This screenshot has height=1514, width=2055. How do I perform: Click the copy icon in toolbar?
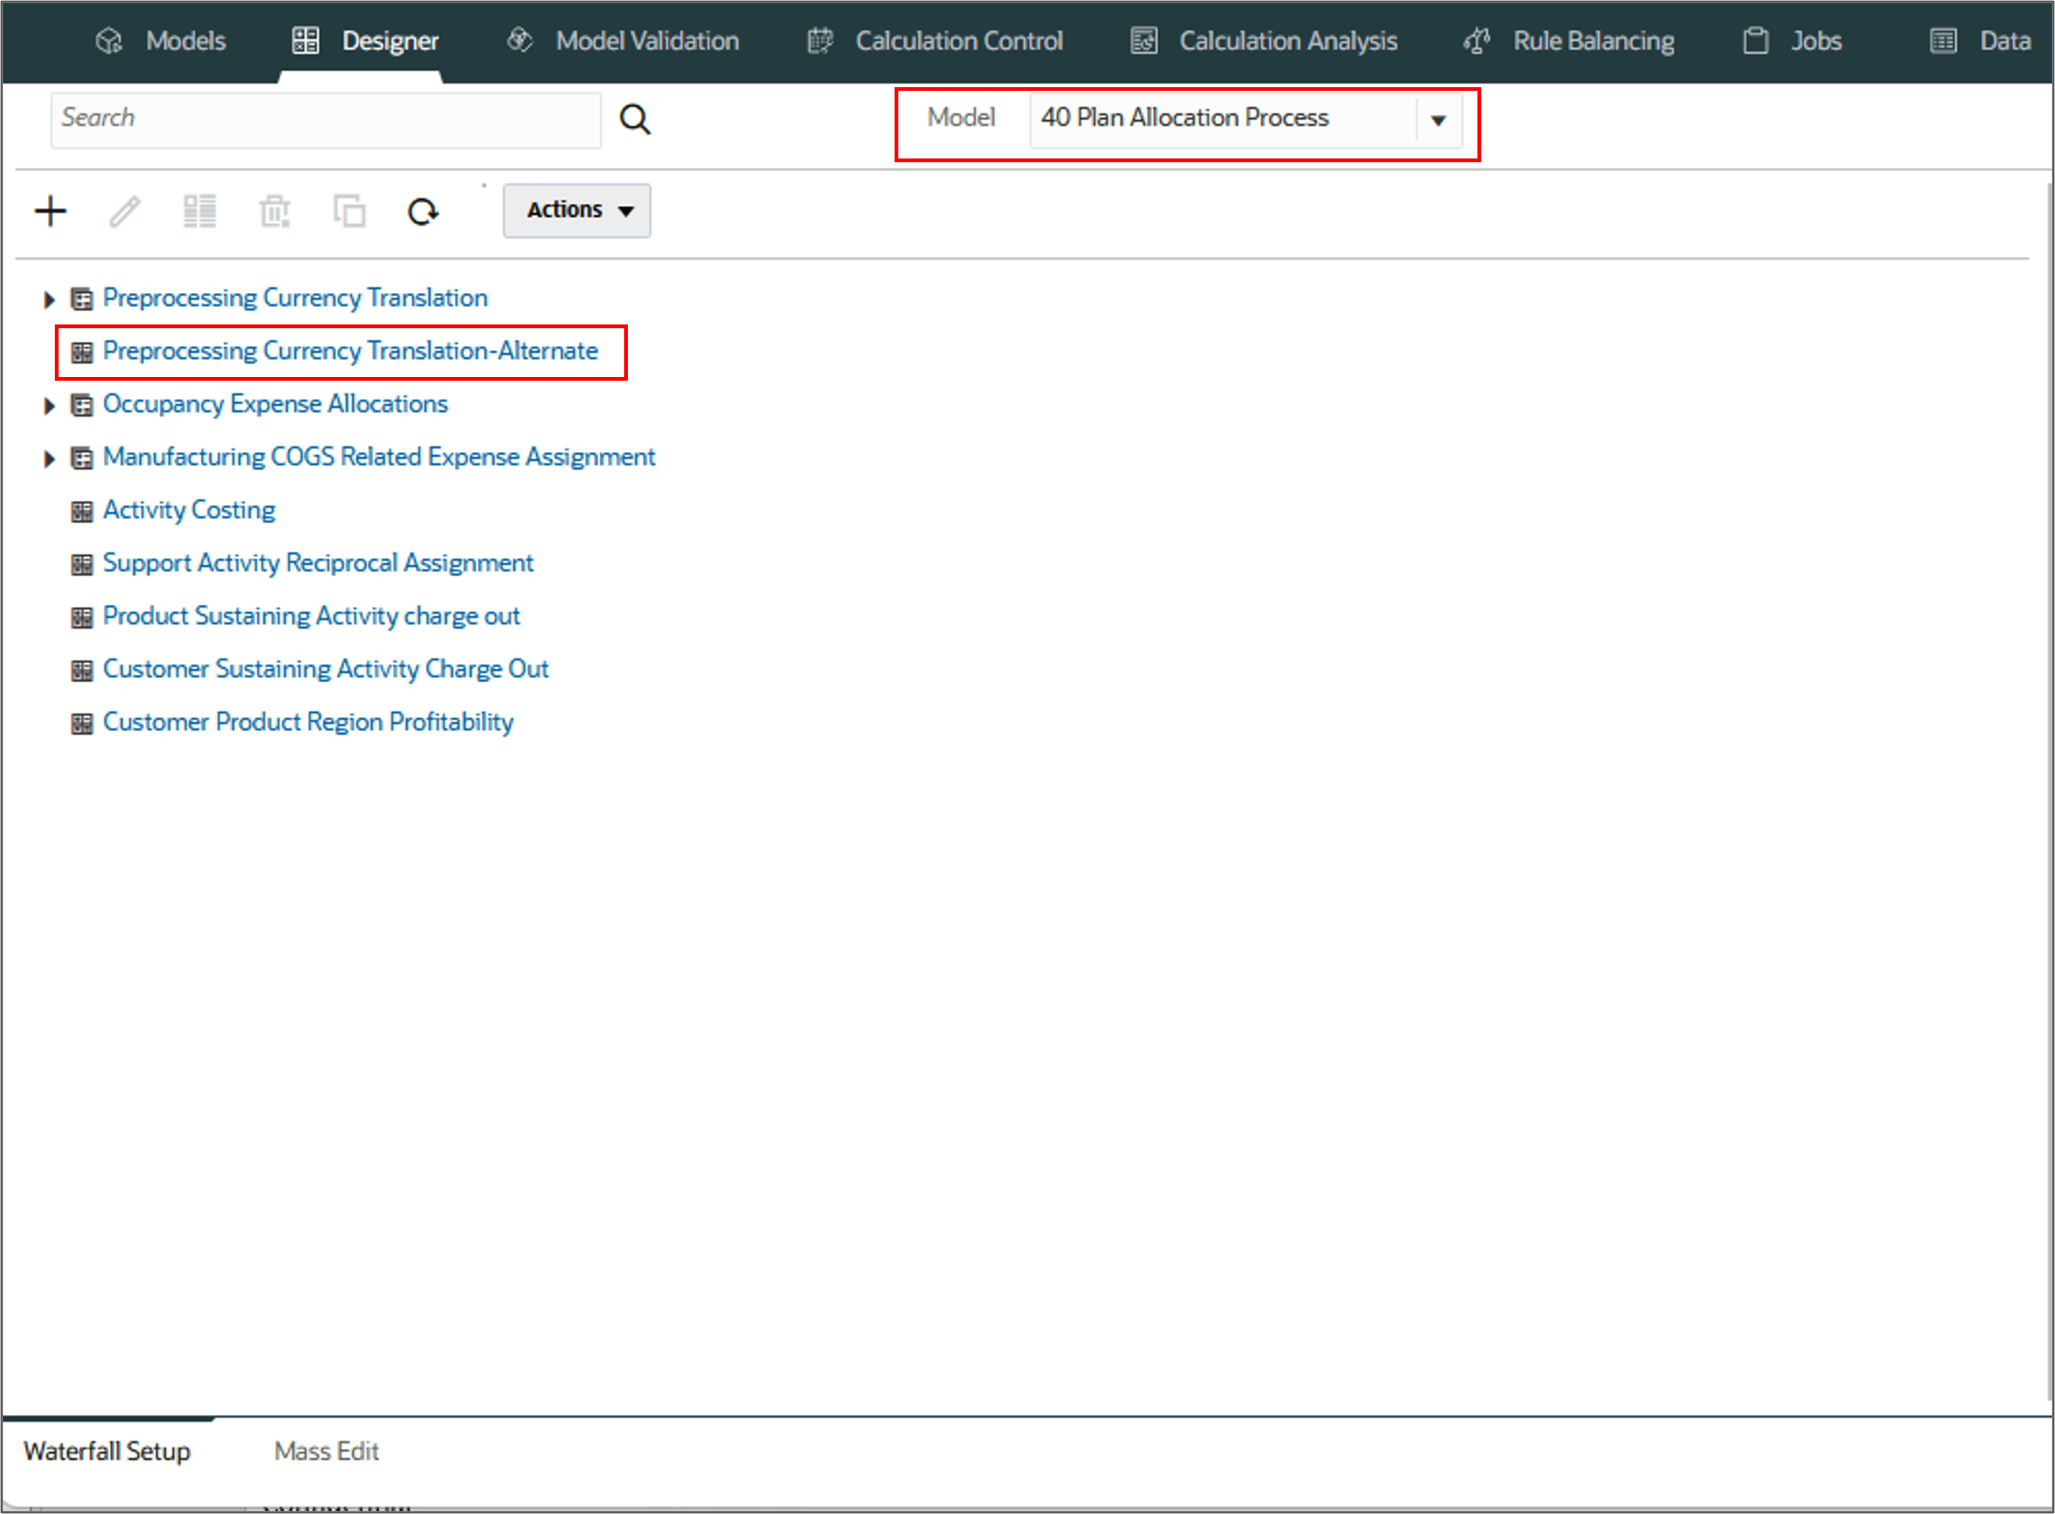[x=349, y=212]
